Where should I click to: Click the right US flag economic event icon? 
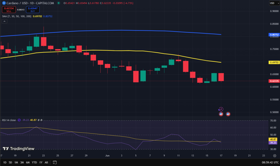(x=228, y=114)
